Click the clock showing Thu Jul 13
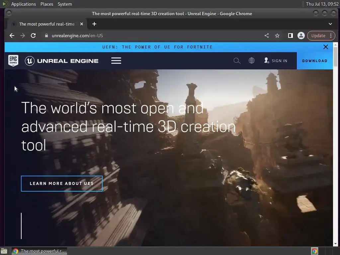Image resolution: width=340 pixels, height=255 pixels. 322,4
